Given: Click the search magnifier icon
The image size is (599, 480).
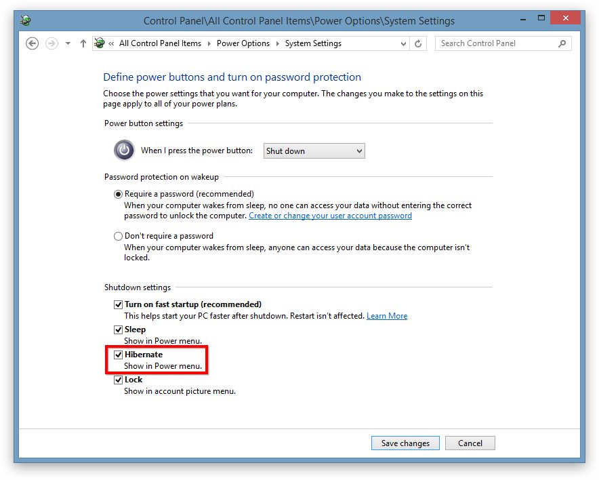Looking at the screenshot, I should (x=562, y=43).
